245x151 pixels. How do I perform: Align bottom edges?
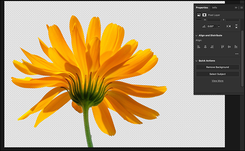click(x=236, y=47)
